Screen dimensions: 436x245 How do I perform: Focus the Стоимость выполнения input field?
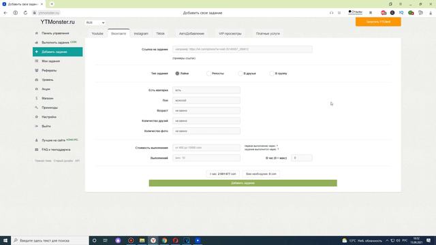pyautogui.click(x=206, y=148)
